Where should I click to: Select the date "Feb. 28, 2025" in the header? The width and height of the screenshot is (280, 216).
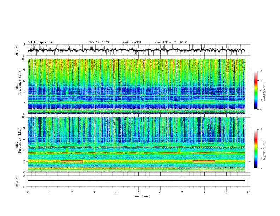99,42
